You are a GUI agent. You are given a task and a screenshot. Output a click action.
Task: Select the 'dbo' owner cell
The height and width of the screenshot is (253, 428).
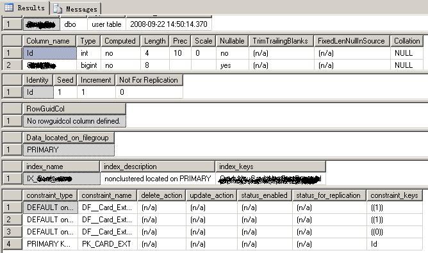pos(74,24)
